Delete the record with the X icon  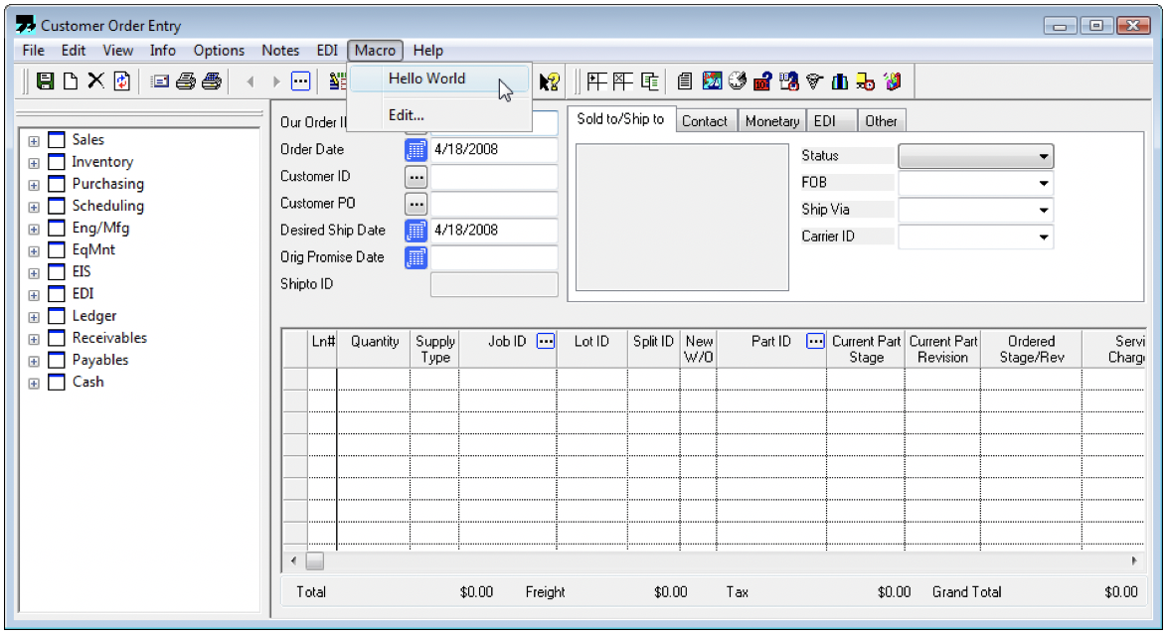96,80
